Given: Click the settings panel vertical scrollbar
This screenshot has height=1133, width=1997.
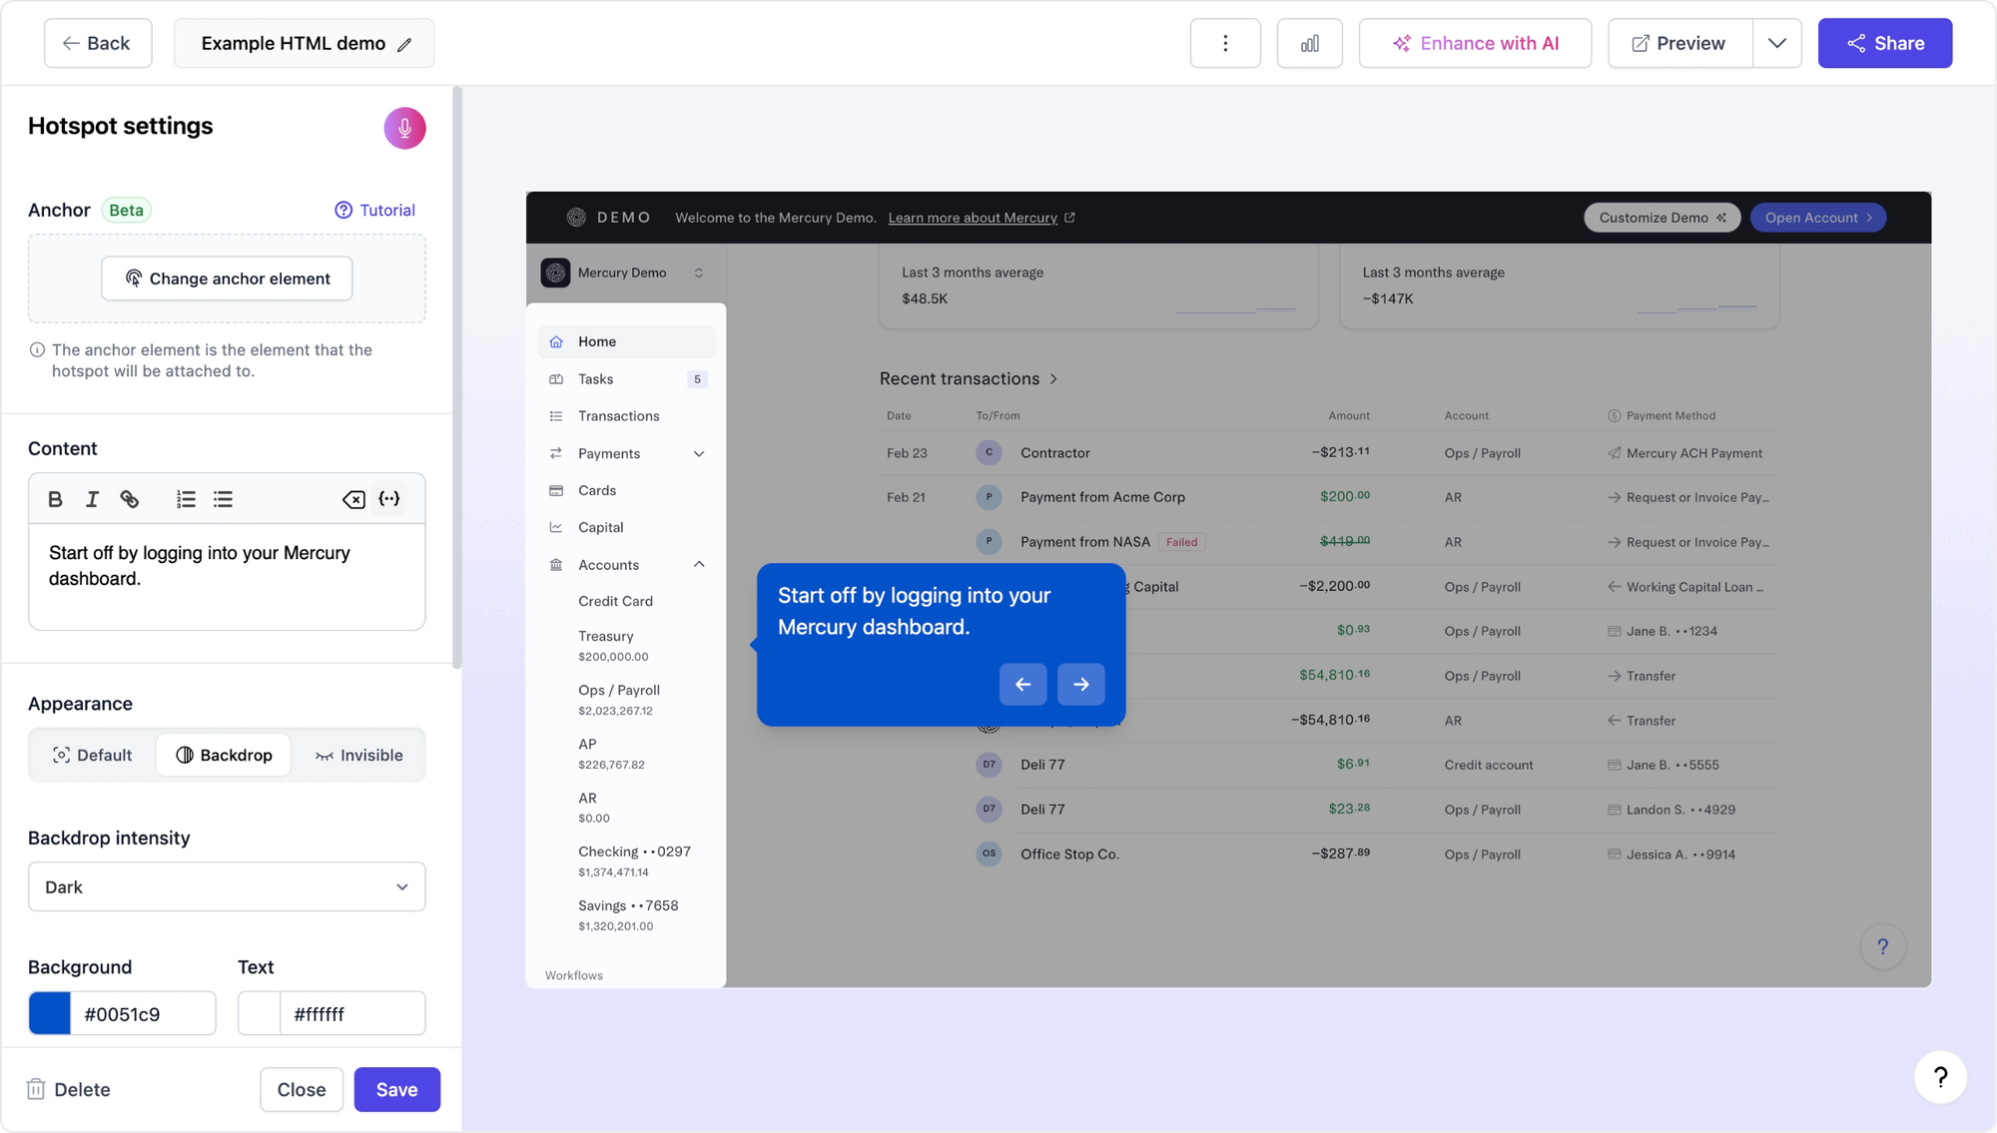Looking at the screenshot, I should pos(457,377).
